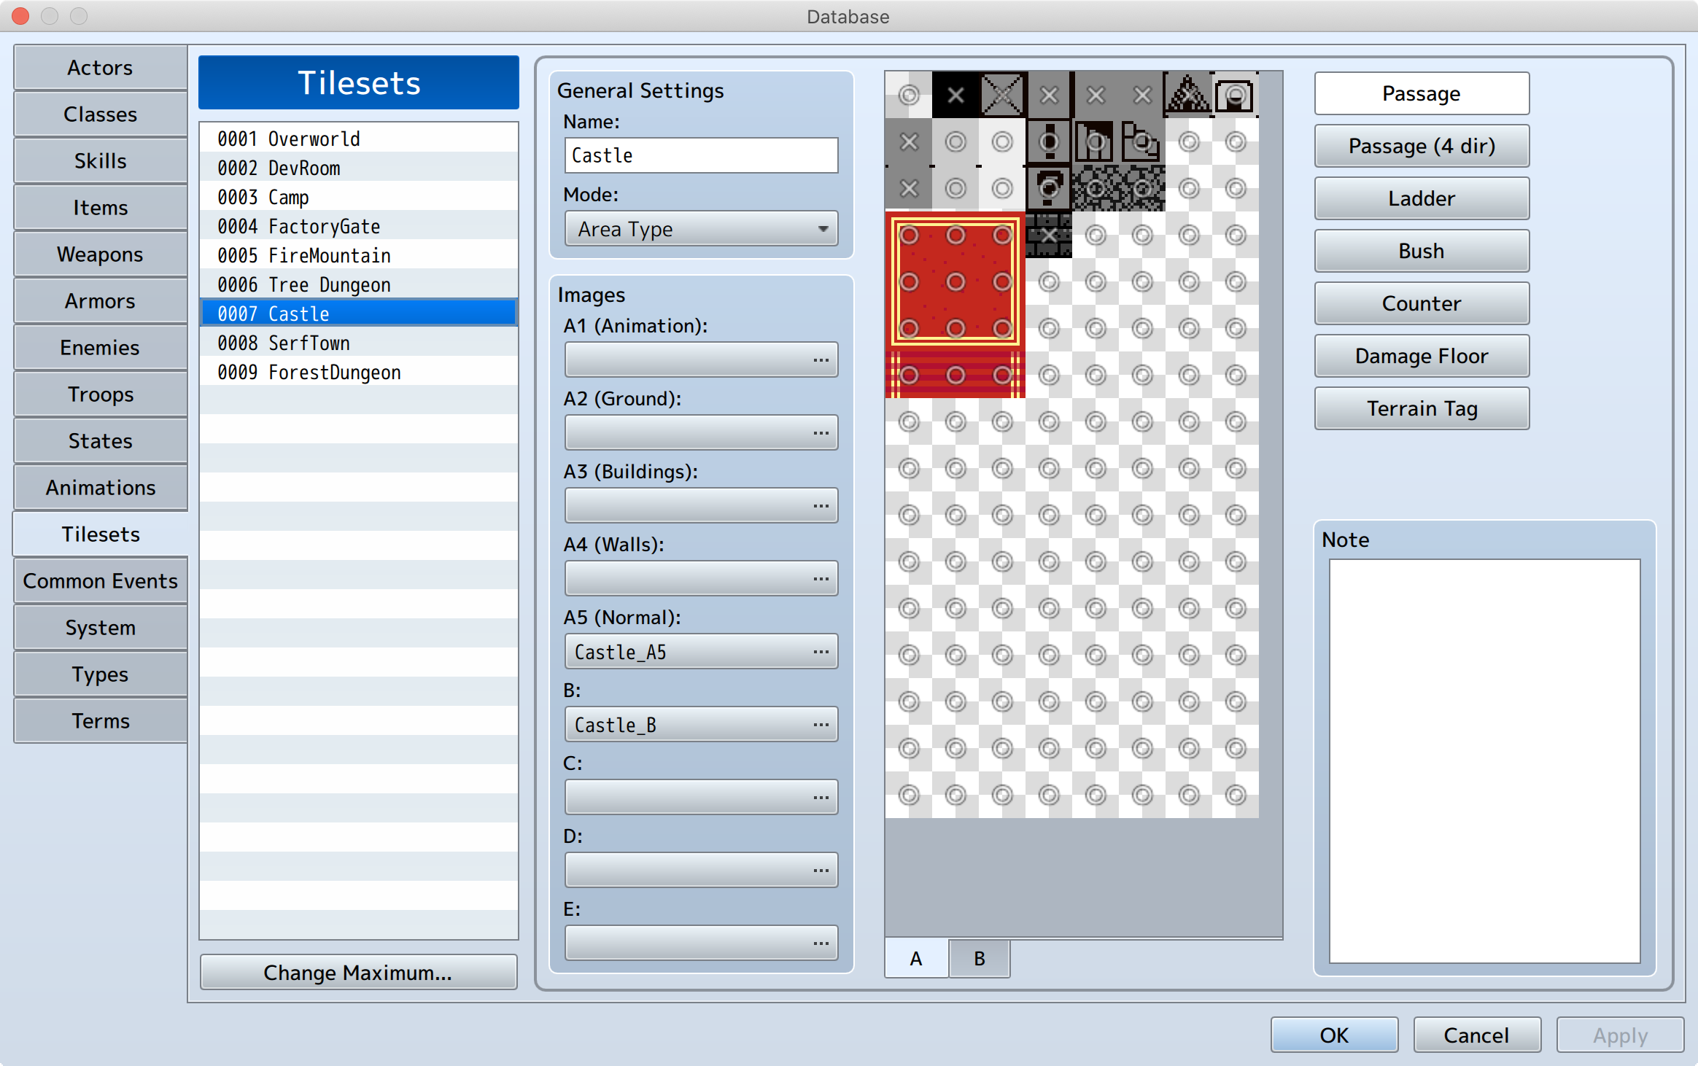Browse for an A3 (Buildings) image
The height and width of the screenshot is (1066, 1698).
(x=821, y=505)
